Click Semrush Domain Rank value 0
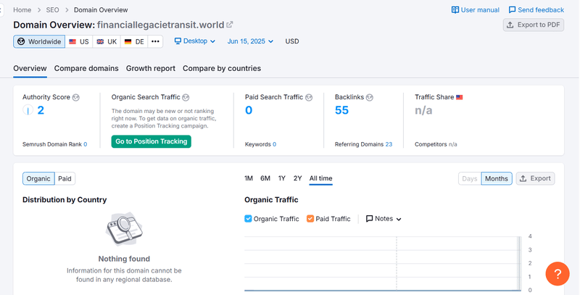This screenshot has width=580, height=295. 86,144
